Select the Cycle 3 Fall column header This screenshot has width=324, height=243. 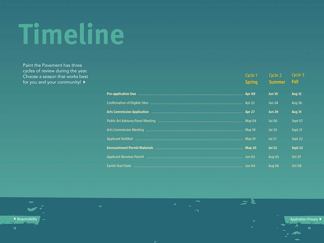298,78
